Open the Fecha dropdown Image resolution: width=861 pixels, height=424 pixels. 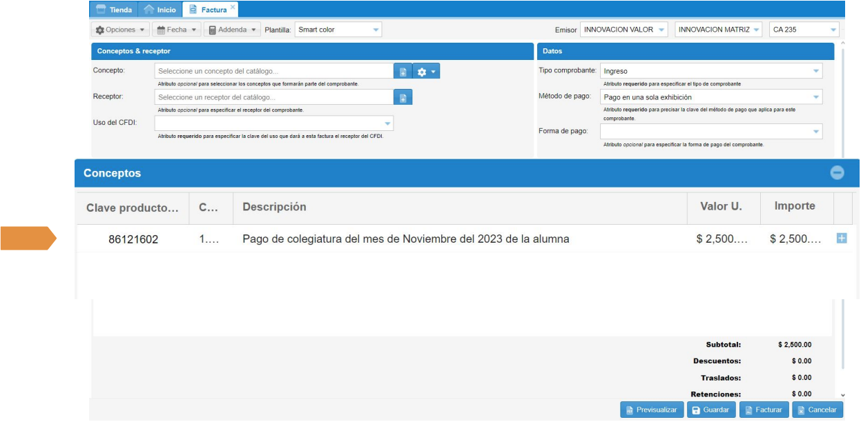(176, 30)
